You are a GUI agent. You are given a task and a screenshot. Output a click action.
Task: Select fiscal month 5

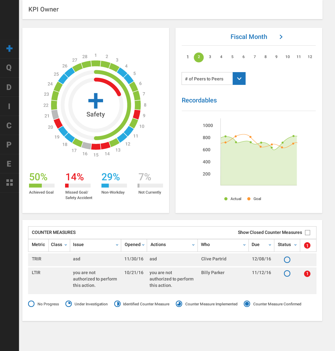click(x=232, y=57)
